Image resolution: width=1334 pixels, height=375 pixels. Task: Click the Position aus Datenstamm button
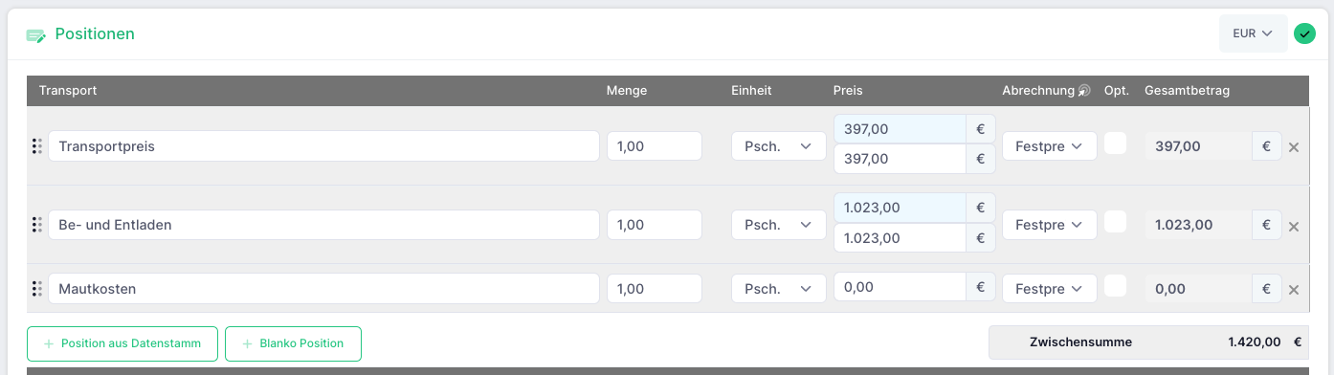[122, 343]
